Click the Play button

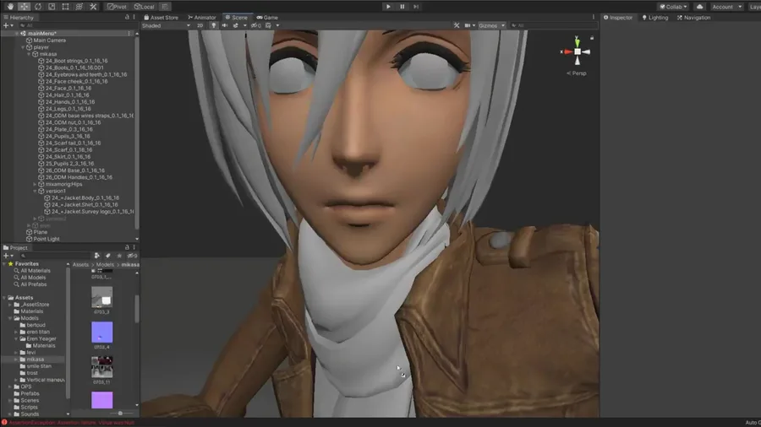click(x=388, y=7)
